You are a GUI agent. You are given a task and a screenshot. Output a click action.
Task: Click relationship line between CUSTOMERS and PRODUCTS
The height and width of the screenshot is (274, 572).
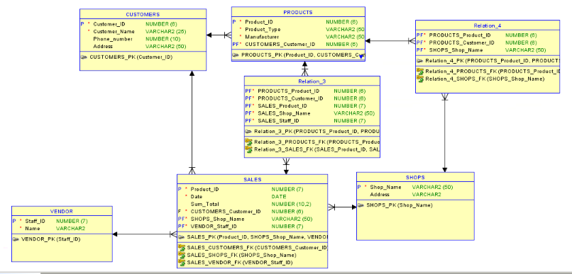[x=219, y=35]
